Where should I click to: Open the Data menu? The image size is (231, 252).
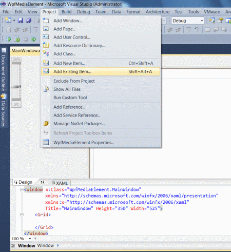(x=117, y=12)
